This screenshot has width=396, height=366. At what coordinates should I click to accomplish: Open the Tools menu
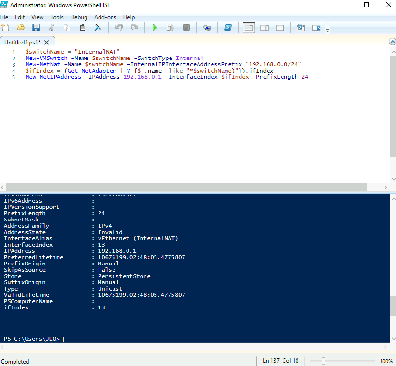pyautogui.click(x=57, y=17)
